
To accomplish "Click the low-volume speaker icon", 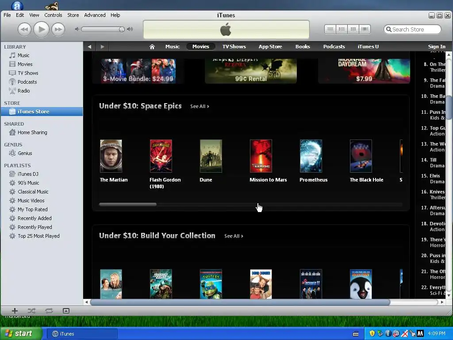I will 77,29.
